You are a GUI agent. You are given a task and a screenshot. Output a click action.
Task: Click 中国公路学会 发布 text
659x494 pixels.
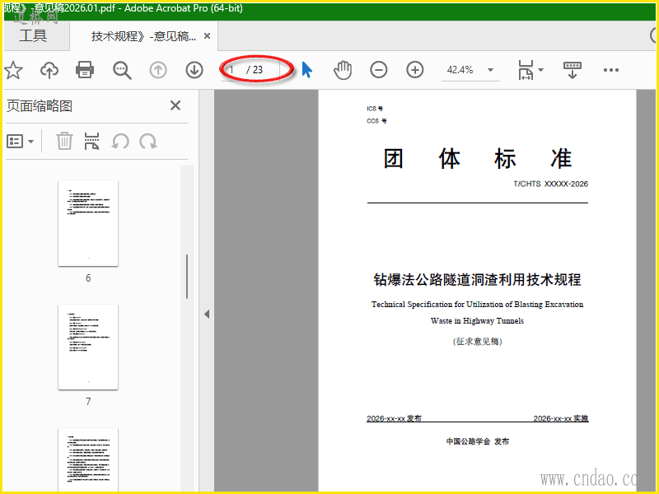tap(478, 441)
